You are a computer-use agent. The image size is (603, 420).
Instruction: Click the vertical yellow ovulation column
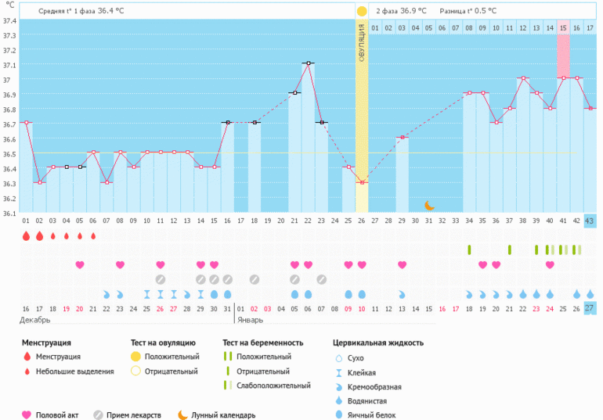pos(362,117)
